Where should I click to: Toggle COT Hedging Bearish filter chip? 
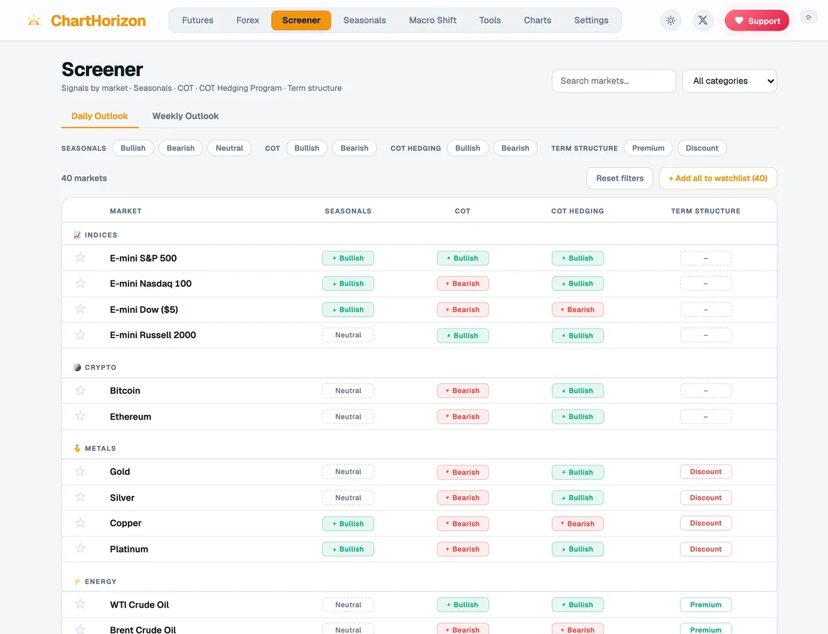click(516, 148)
